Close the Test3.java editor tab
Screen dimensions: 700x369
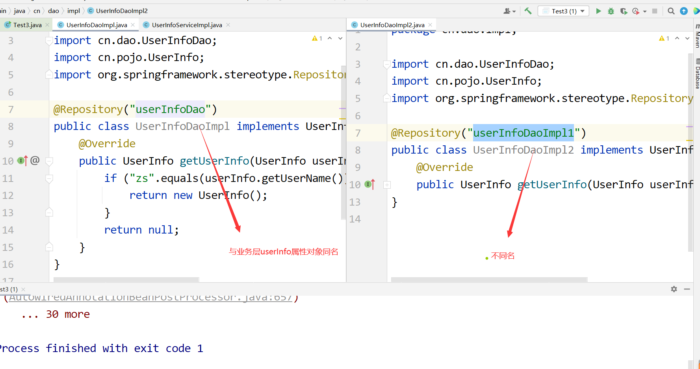[47, 25]
